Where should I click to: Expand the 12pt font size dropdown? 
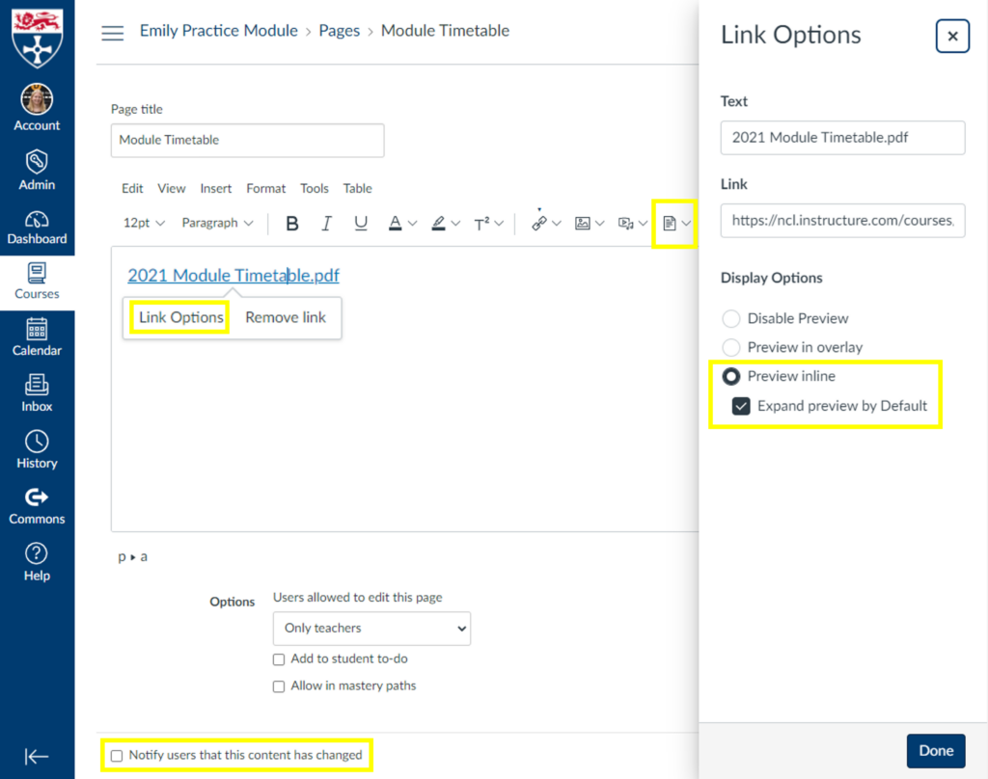(x=144, y=223)
